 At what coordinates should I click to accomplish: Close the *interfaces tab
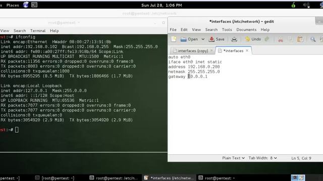(x=247, y=50)
